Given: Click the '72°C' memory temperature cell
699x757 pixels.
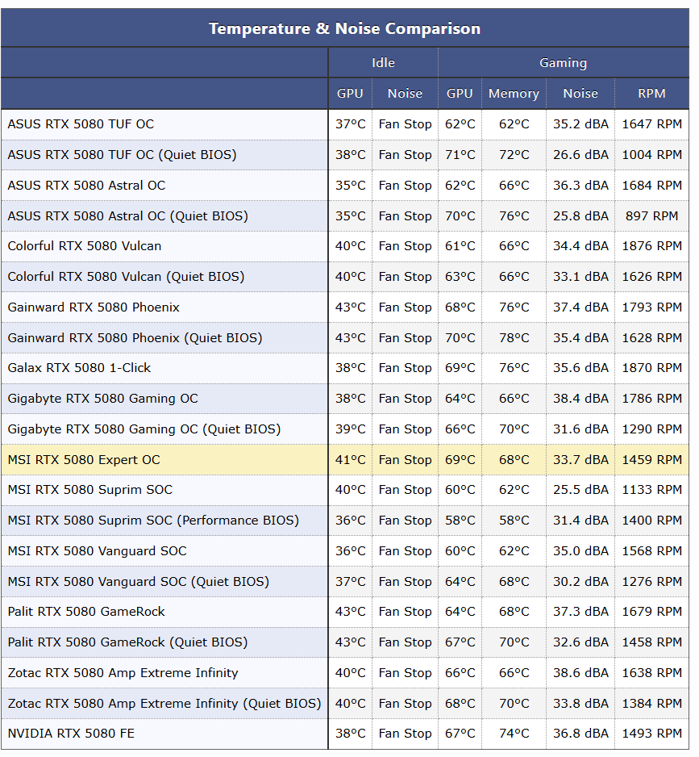Looking at the screenshot, I should (514, 155).
